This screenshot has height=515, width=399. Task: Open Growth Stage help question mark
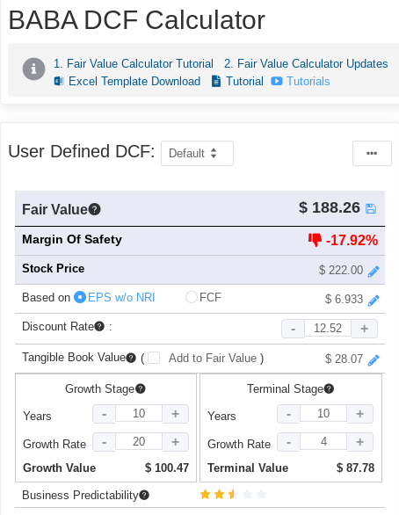[x=141, y=388]
